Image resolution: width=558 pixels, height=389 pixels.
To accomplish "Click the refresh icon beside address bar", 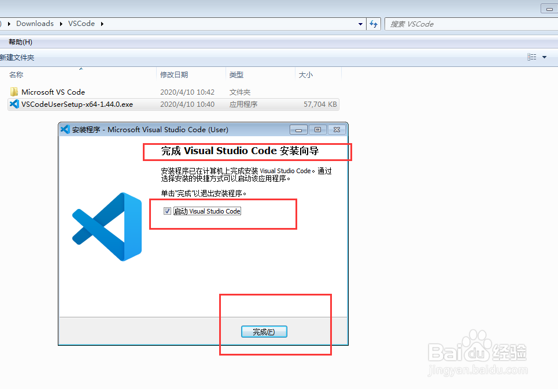I will click(x=374, y=24).
